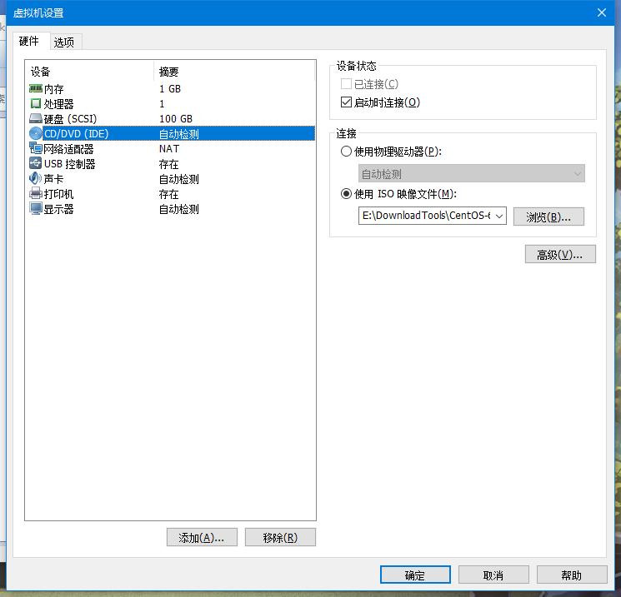Image resolution: width=621 pixels, height=597 pixels.
Task: Click the display (显示器) monitor icon
Action: [36, 208]
